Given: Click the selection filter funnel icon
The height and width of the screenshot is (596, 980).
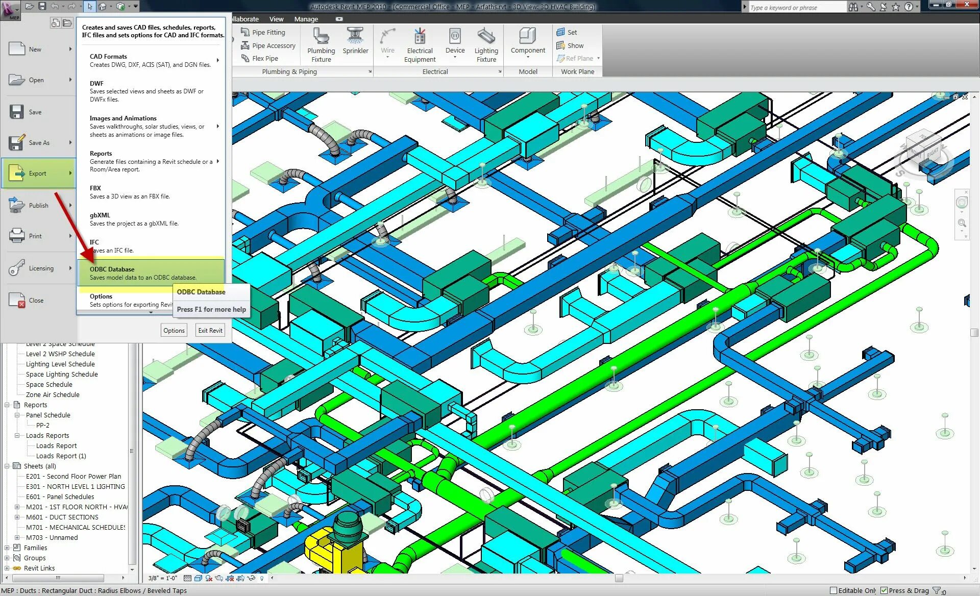Looking at the screenshot, I should point(936,590).
